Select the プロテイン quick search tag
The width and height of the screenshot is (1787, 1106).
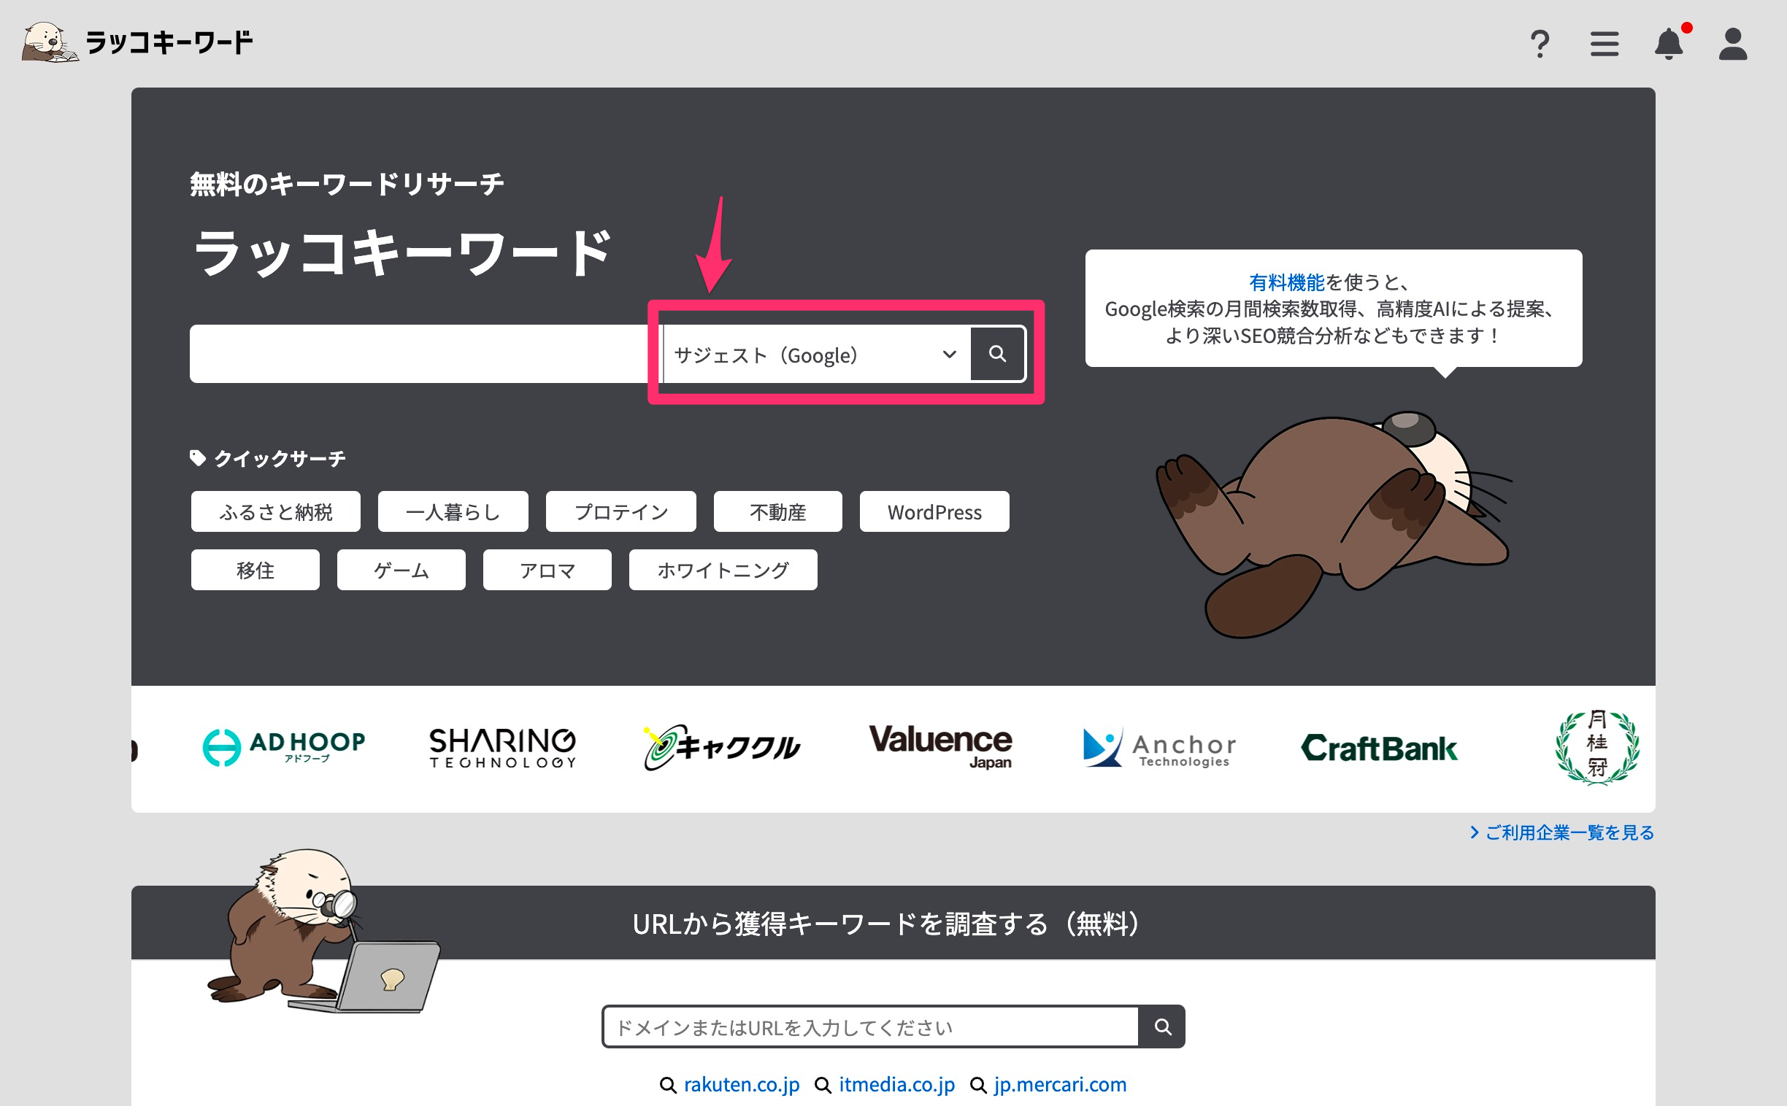point(621,511)
